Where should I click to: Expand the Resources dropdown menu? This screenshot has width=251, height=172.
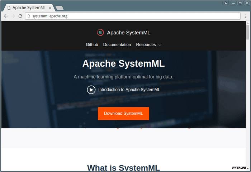click(x=148, y=45)
